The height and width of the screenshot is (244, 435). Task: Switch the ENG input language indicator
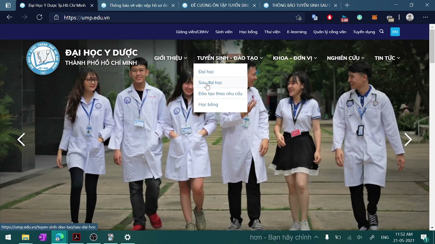[385, 237]
